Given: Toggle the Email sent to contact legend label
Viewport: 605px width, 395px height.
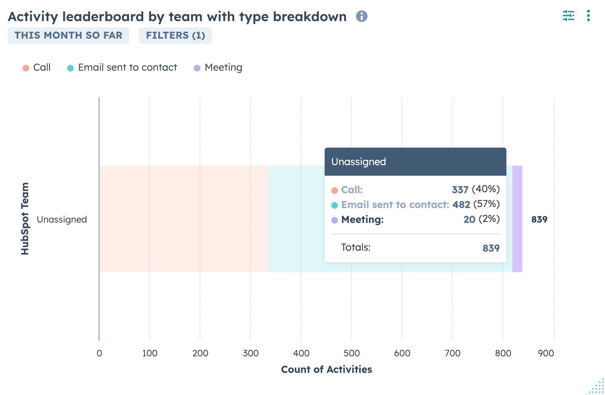Looking at the screenshot, I should click(x=127, y=67).
